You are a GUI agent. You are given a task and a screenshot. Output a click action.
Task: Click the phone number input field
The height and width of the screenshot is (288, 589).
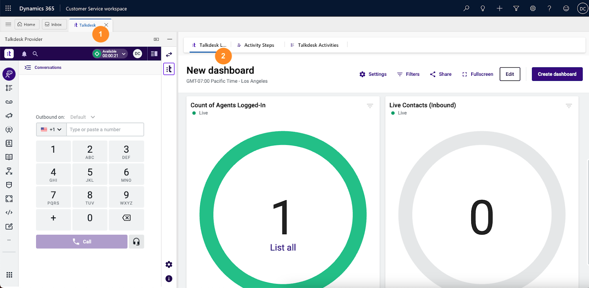105,129
